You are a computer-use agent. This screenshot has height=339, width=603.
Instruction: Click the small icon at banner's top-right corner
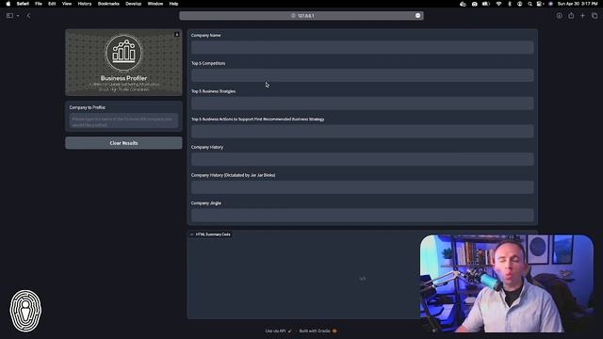click(x=177, y=34)
